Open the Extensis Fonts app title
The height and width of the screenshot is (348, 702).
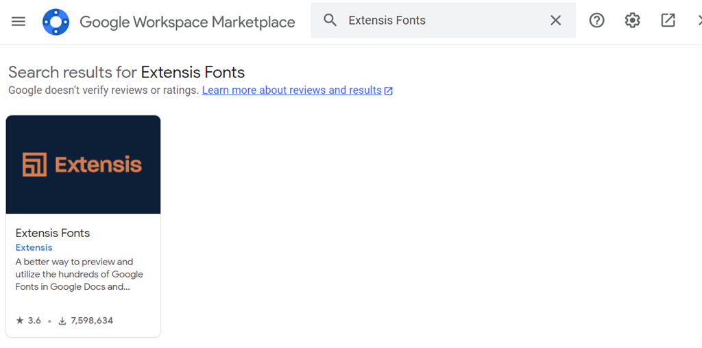(x=52, y=233)
